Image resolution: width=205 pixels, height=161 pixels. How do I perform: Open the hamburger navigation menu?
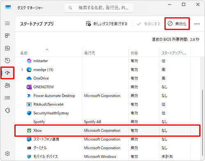(7, 23)
